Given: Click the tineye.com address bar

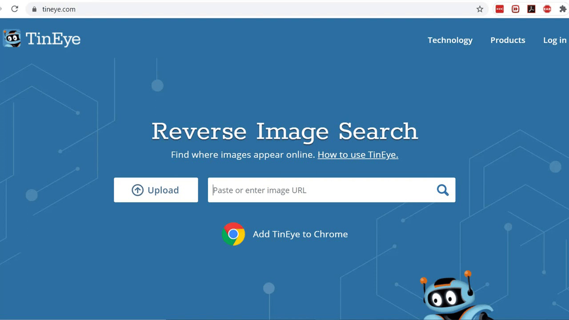Looking at the screenshot, I should (x=58, y=9).
